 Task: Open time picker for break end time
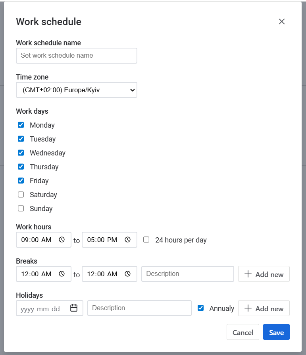click(127, 274)
